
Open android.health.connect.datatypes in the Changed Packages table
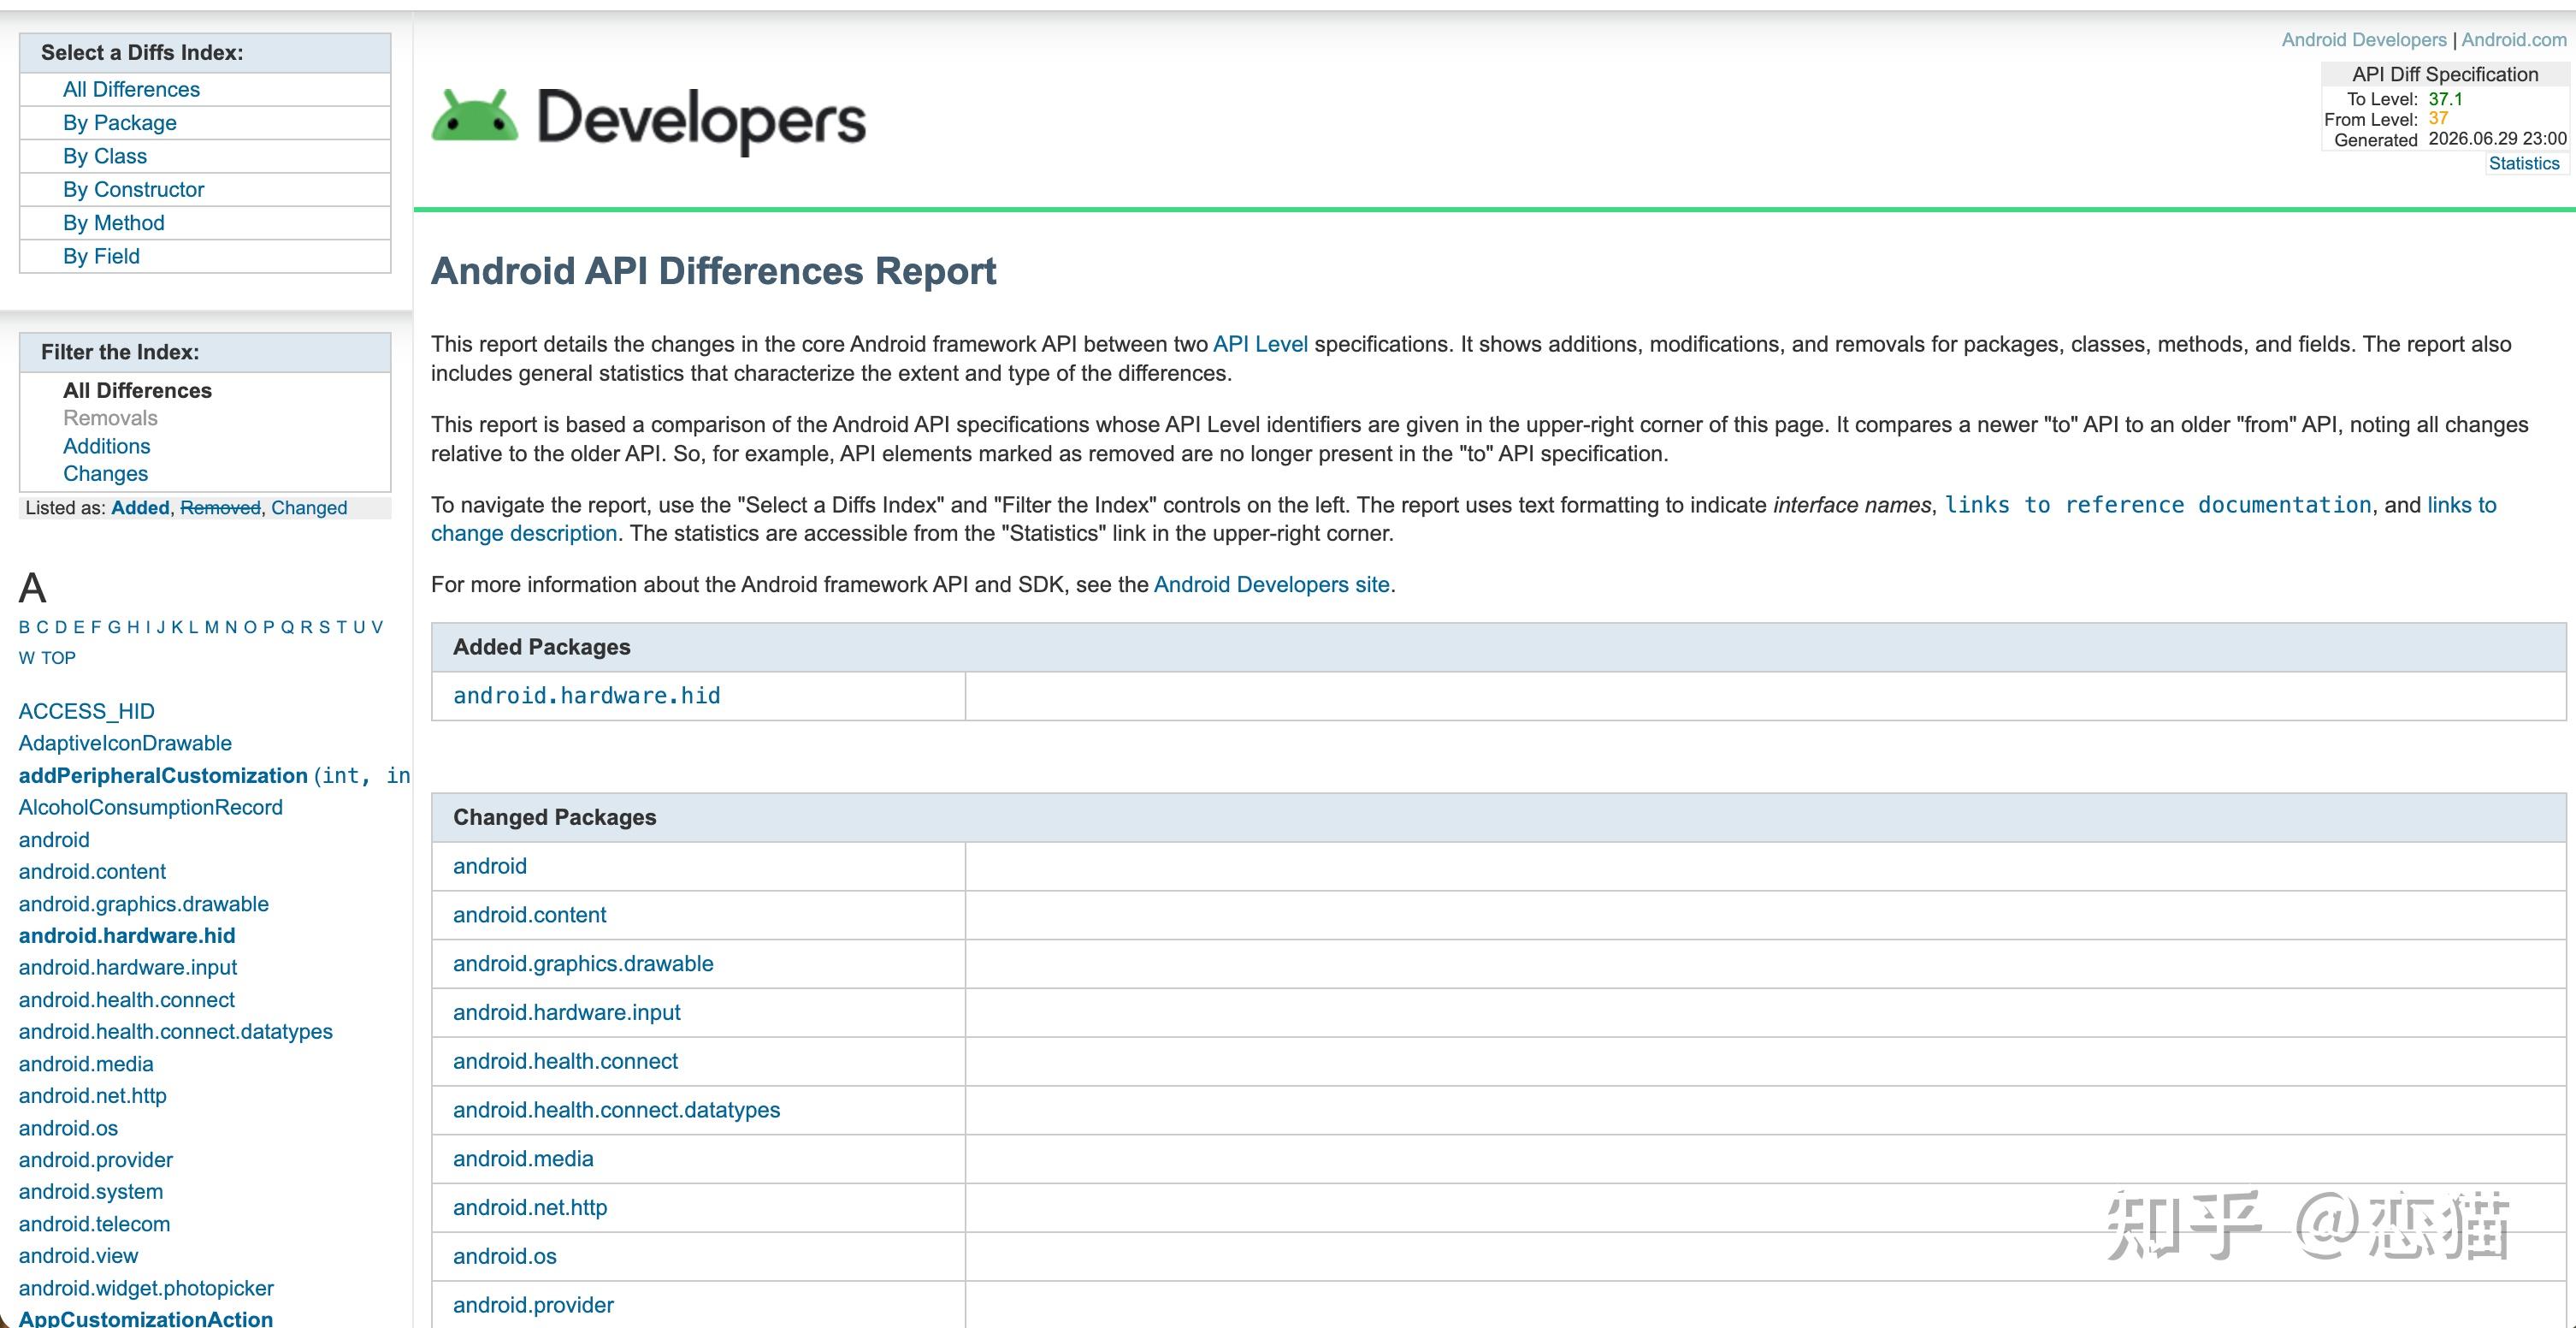[x=616, y=1110]
